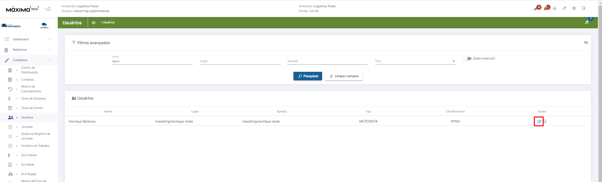The width and height of the screenshot is (602, 182).
Task: Open Centro de Distribuição
Action: coord(29,70)
